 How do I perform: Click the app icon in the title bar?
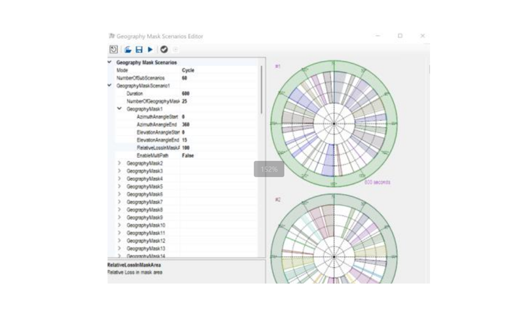tap(112, 36)
